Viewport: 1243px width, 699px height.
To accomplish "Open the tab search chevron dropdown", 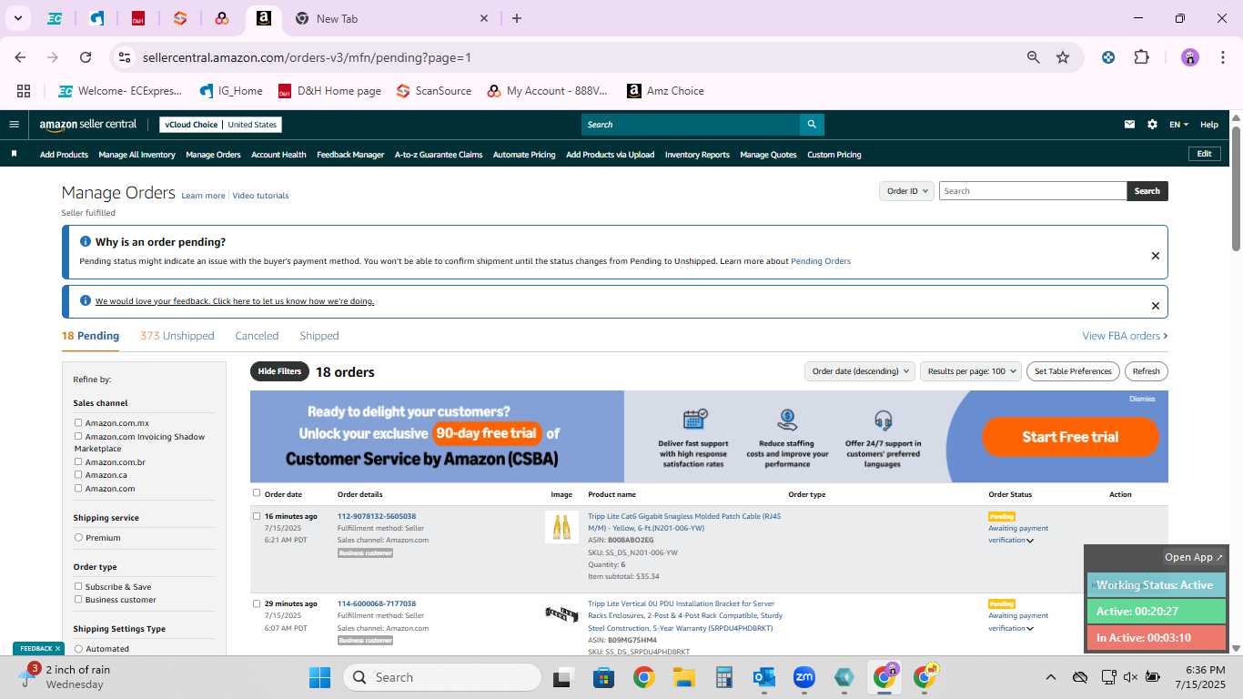I will [17, 18].
